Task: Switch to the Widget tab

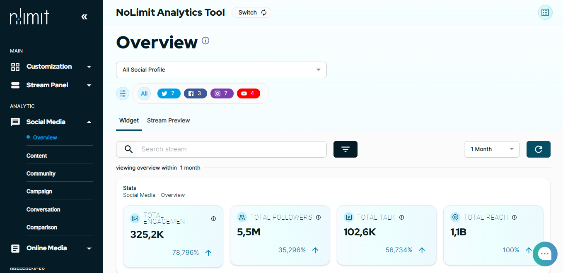Action: [x=129, y=121]
